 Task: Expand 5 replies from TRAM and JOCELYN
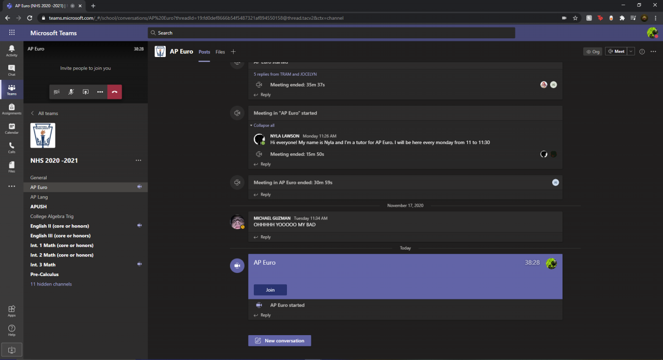point(285,74)
